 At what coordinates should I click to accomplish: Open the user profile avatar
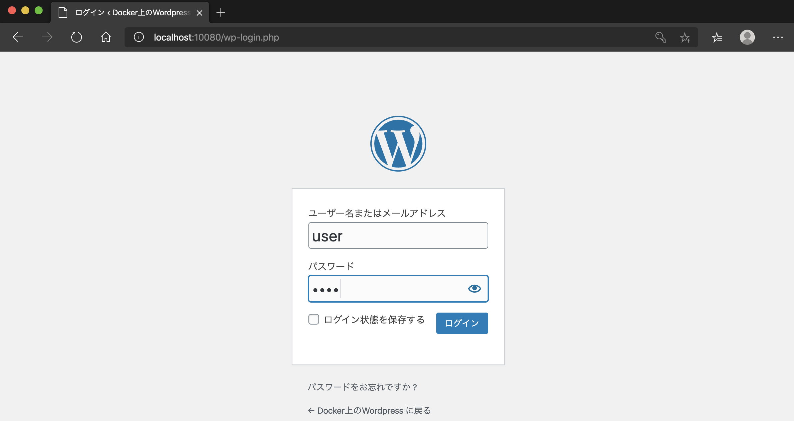point(747,37)
